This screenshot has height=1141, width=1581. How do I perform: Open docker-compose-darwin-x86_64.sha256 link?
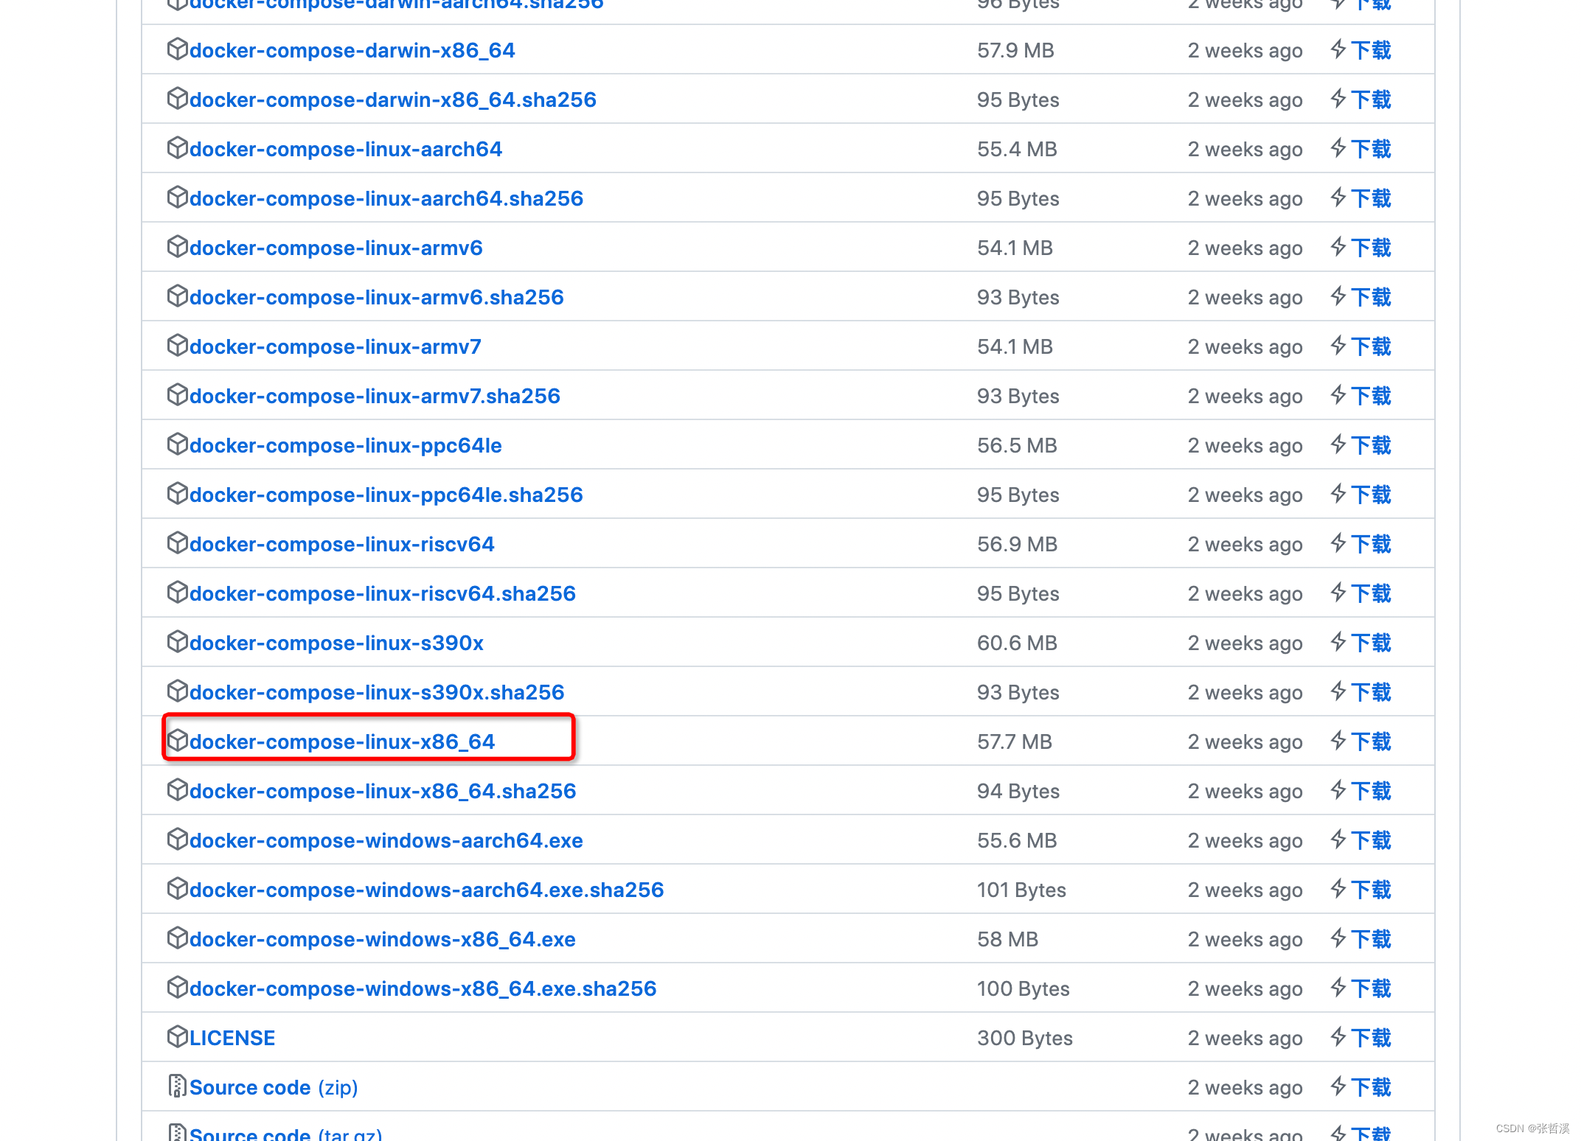pos(392,100)
